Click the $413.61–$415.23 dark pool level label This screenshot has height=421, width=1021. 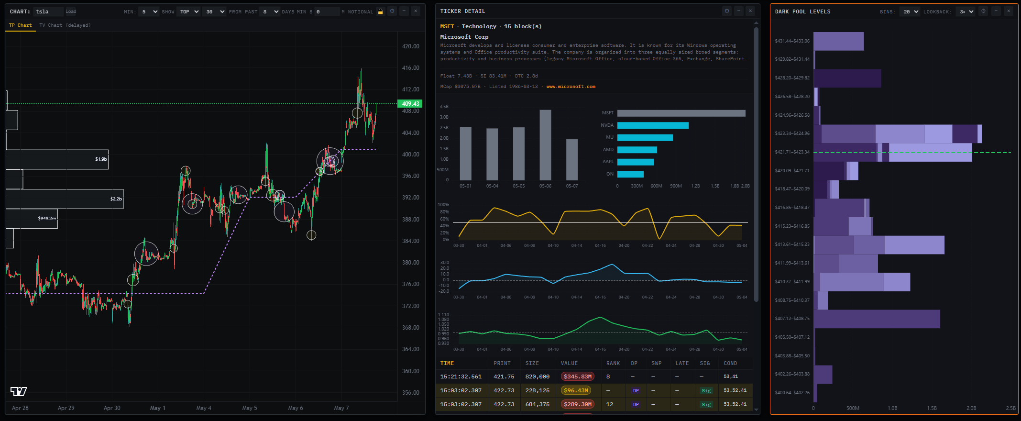tap(792, 244)
